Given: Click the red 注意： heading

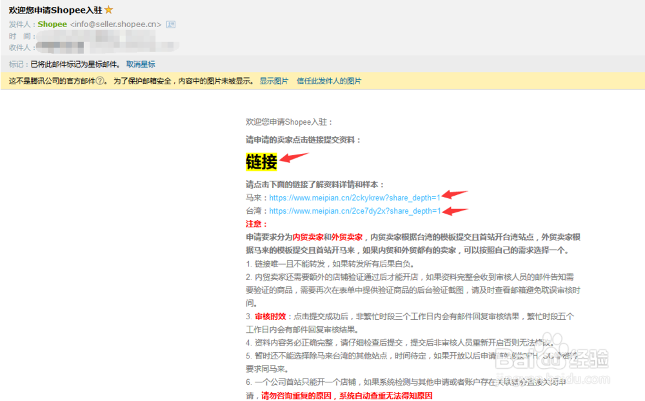Looking at the screenshot, I should [257, 224].
